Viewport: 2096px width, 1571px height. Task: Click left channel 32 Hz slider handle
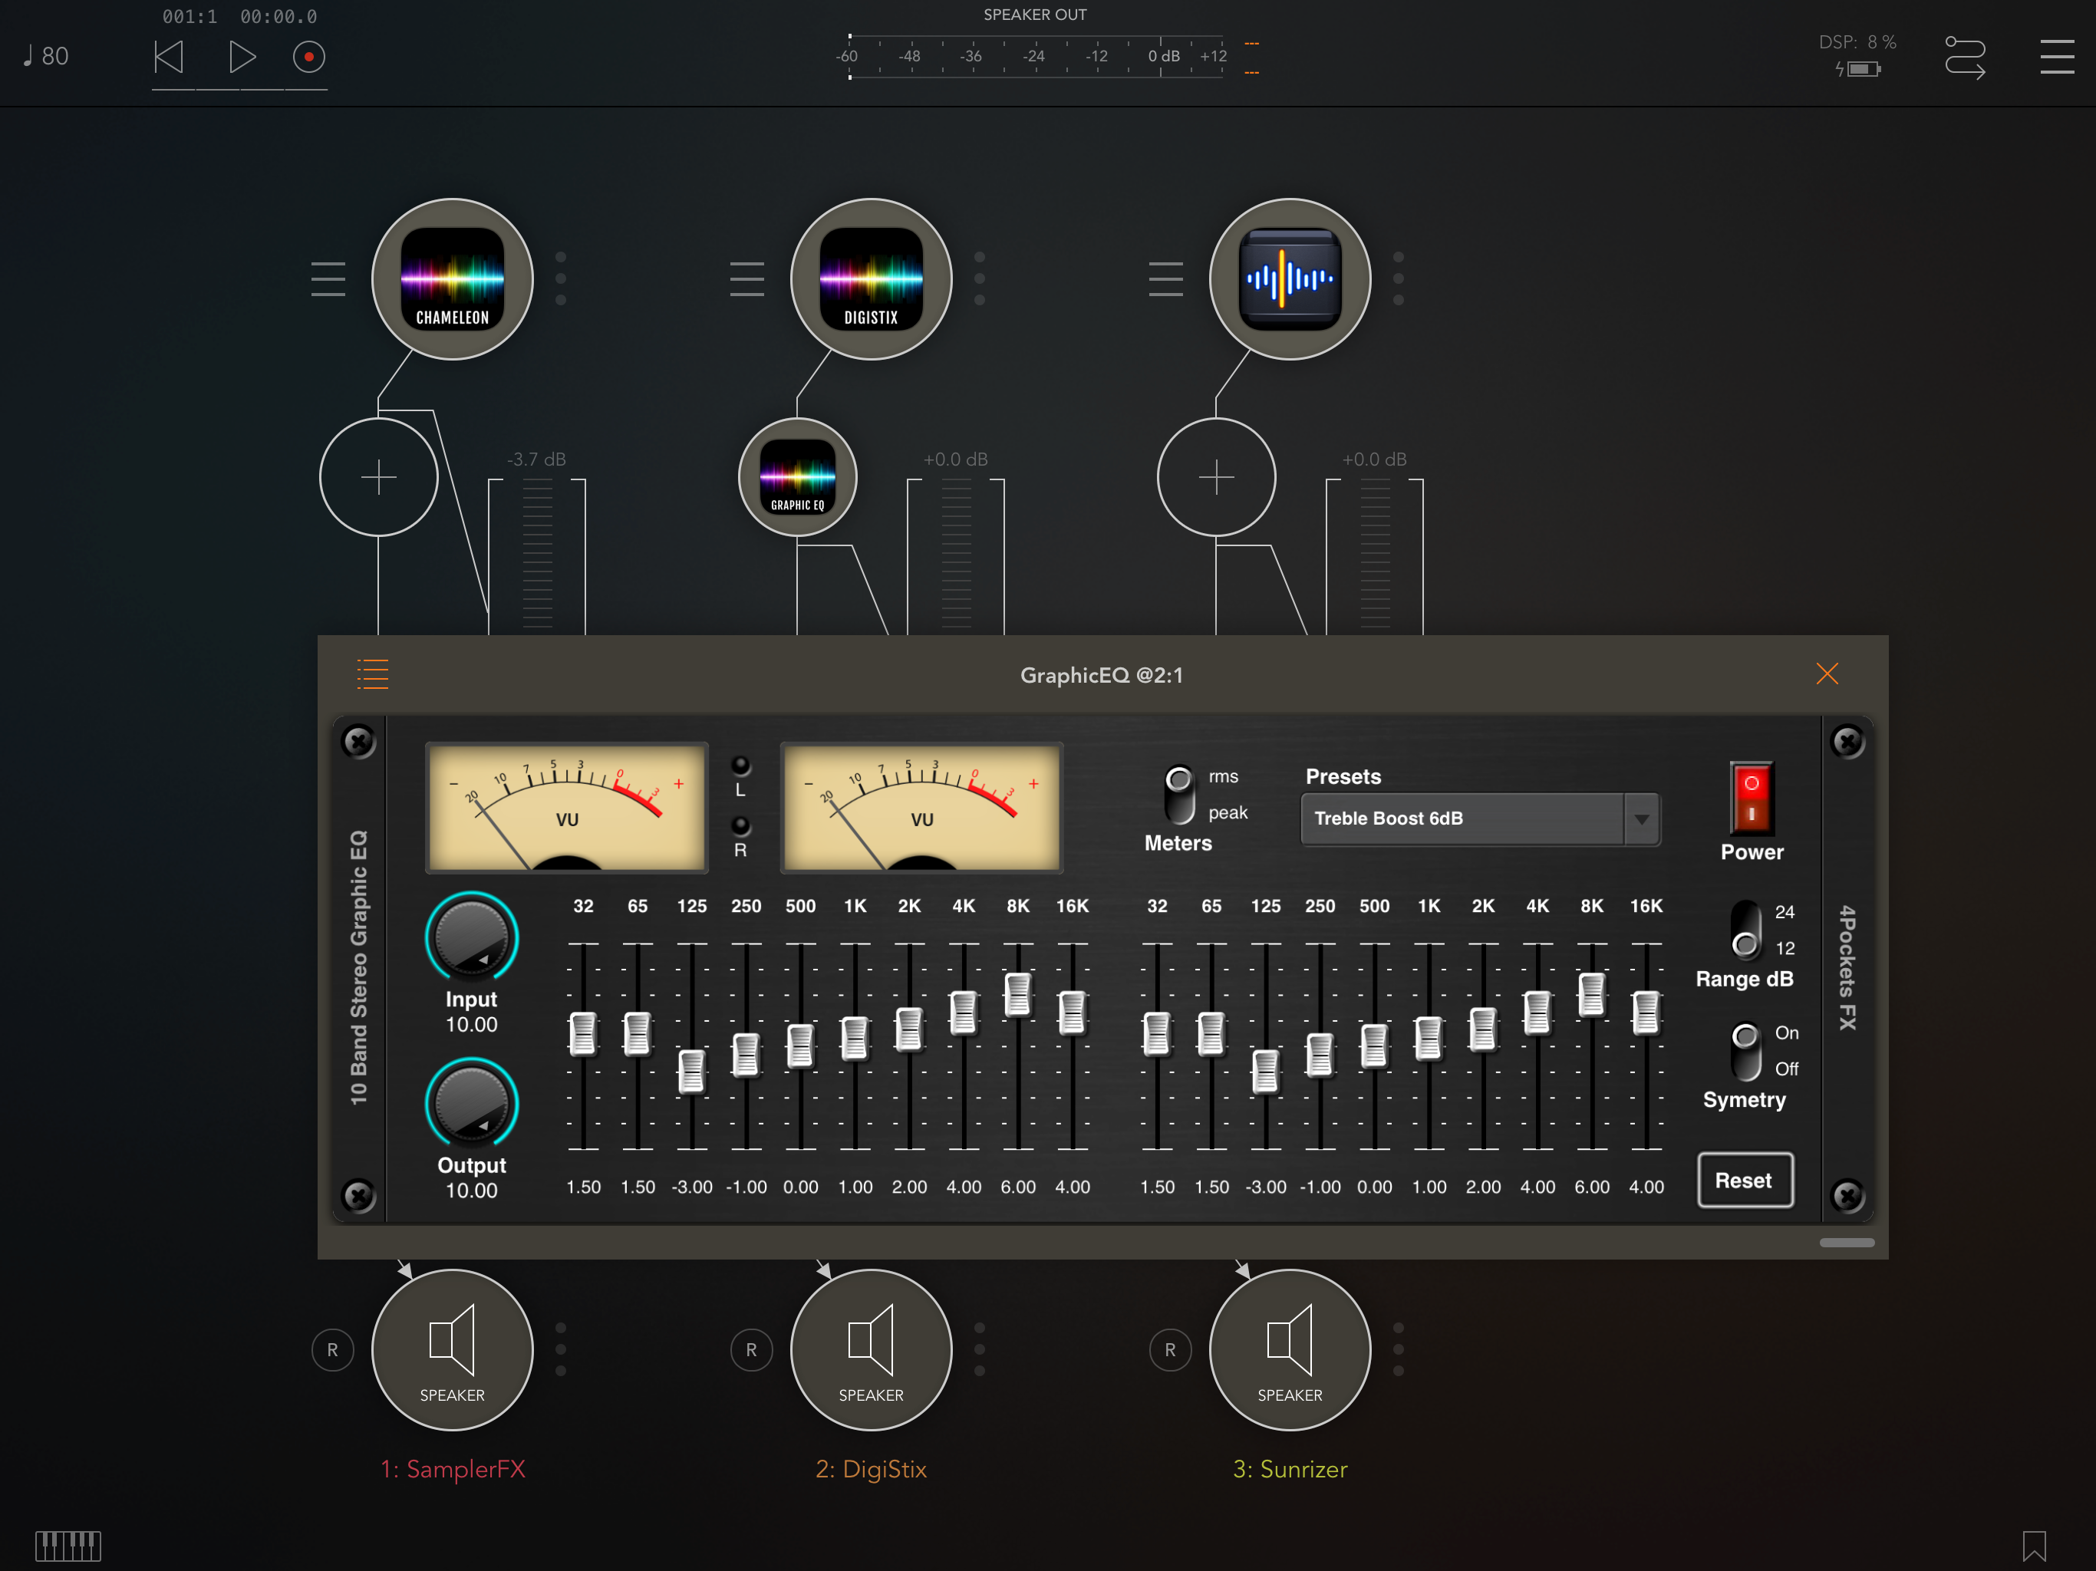(583, 1033)
